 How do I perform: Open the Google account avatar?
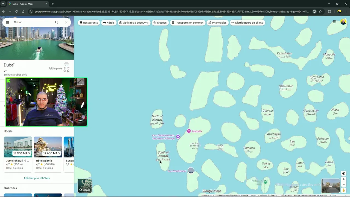(343, 22)
